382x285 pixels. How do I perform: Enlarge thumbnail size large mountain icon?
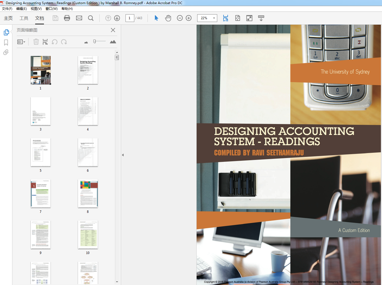coord(113,42)
